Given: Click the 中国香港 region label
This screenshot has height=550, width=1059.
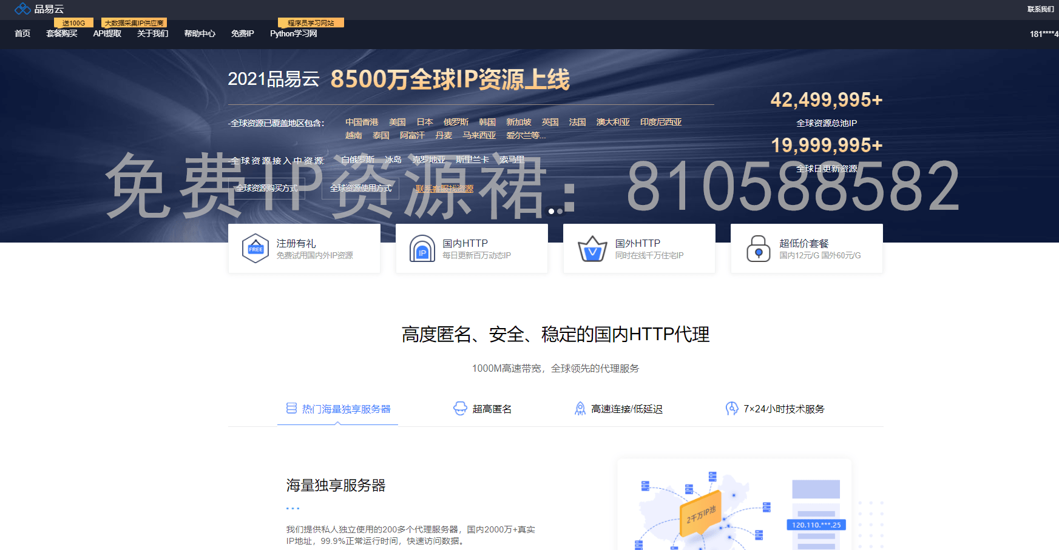Looking at the screenshot, I should point(362,122).
